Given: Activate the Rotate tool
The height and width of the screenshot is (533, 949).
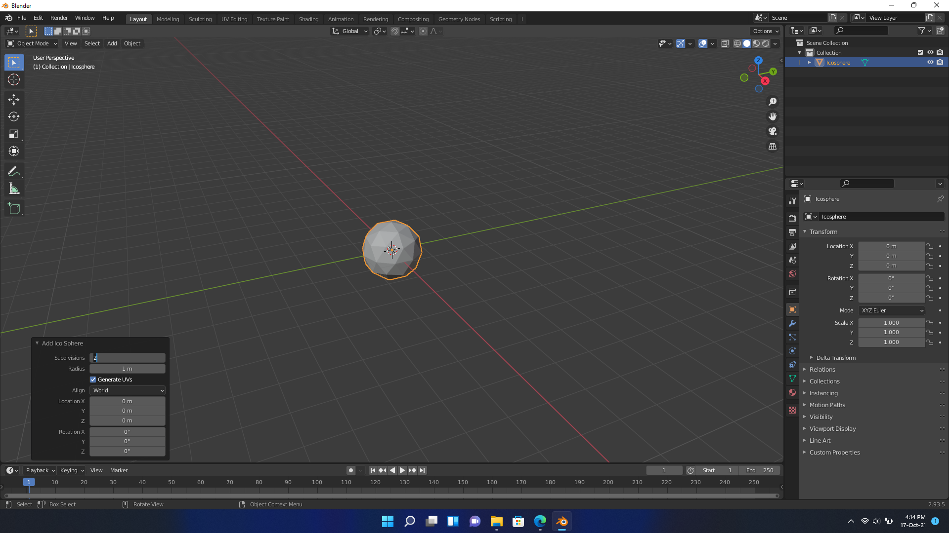Looking at the screenshot, I should [x=14, y=117].
